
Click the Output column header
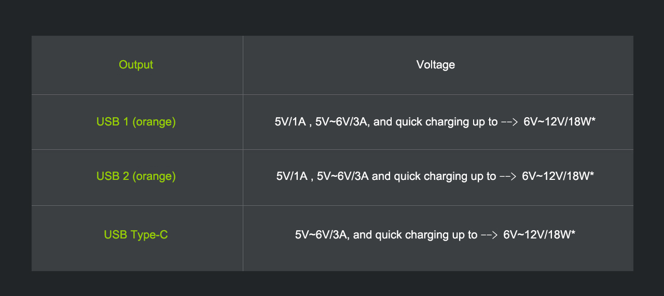pos(136,65)
